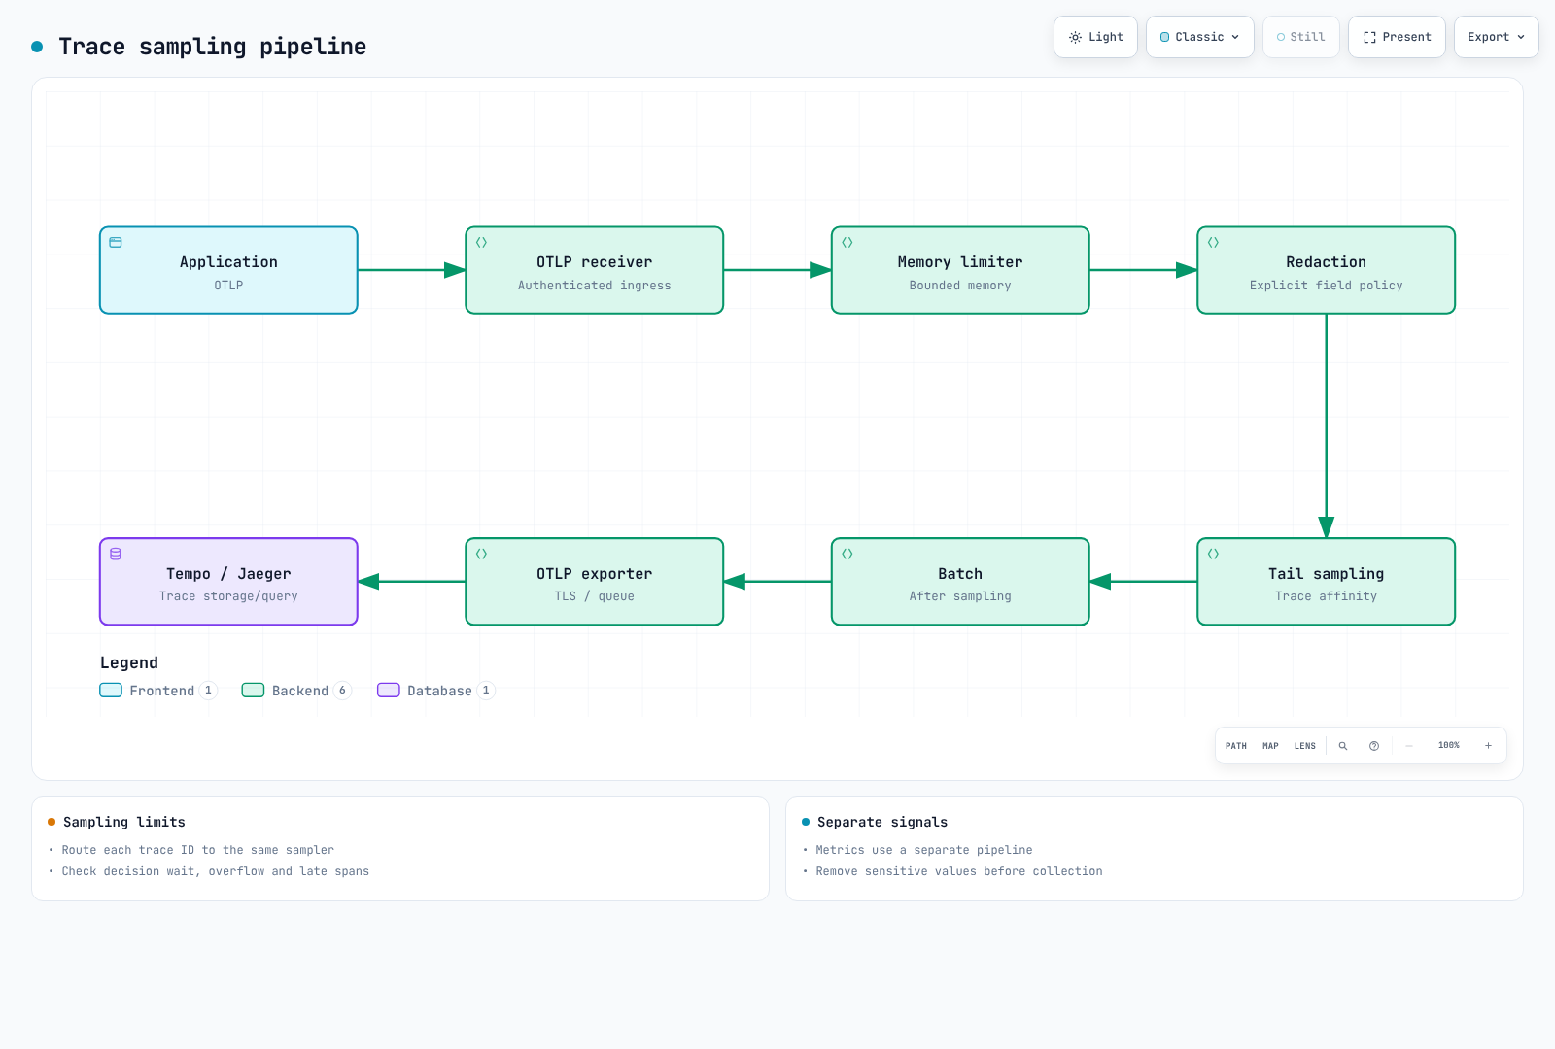
Task: Select the Memory limiter node
Action: tap(960, 270)
